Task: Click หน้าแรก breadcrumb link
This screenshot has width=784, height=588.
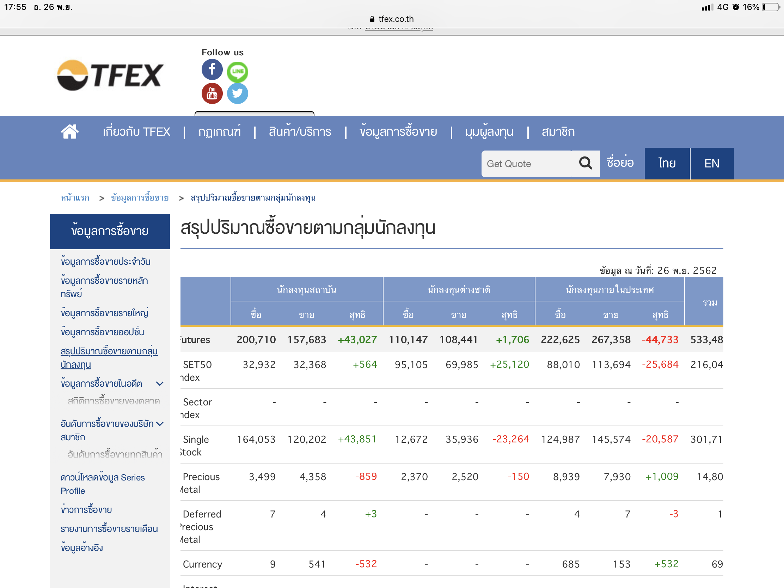Action: click(x=75, y=198)
